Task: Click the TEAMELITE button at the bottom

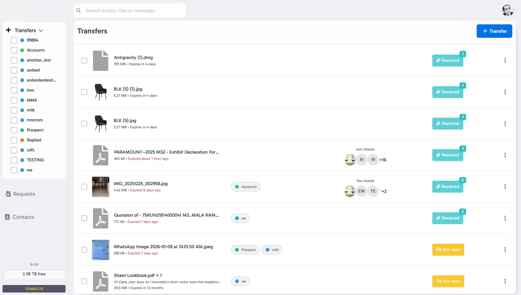Action: pyautogui.click(x=34, y=288)
